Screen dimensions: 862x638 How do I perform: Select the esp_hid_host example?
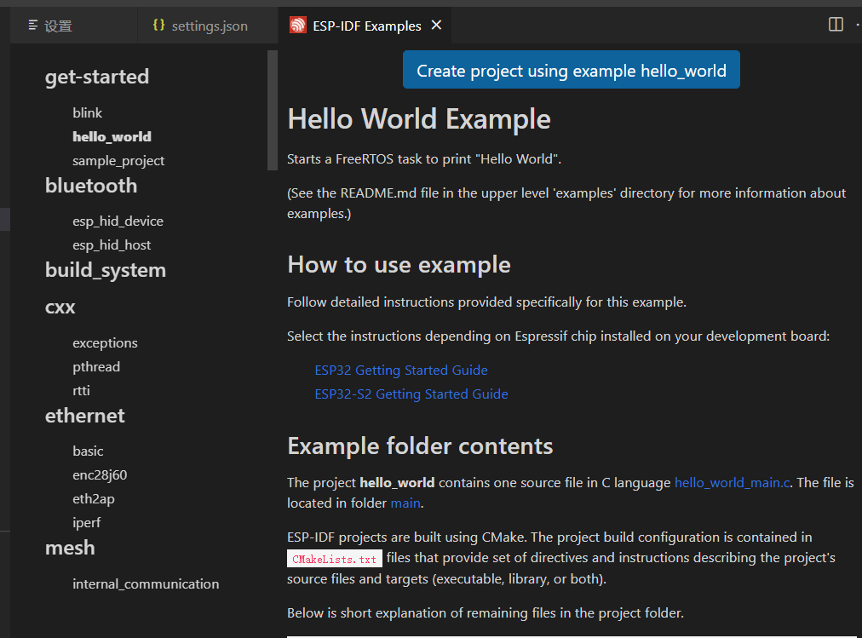(x=112, y=245)
